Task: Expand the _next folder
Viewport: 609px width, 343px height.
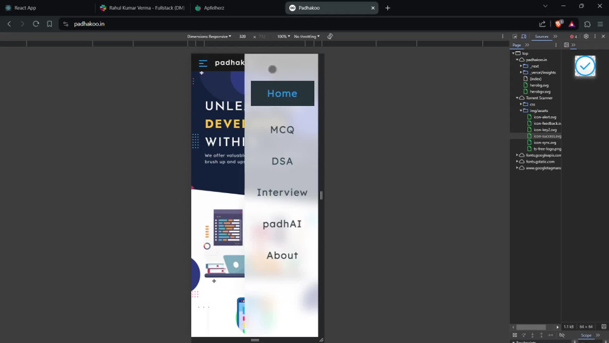Action: (x=521, y=66)
